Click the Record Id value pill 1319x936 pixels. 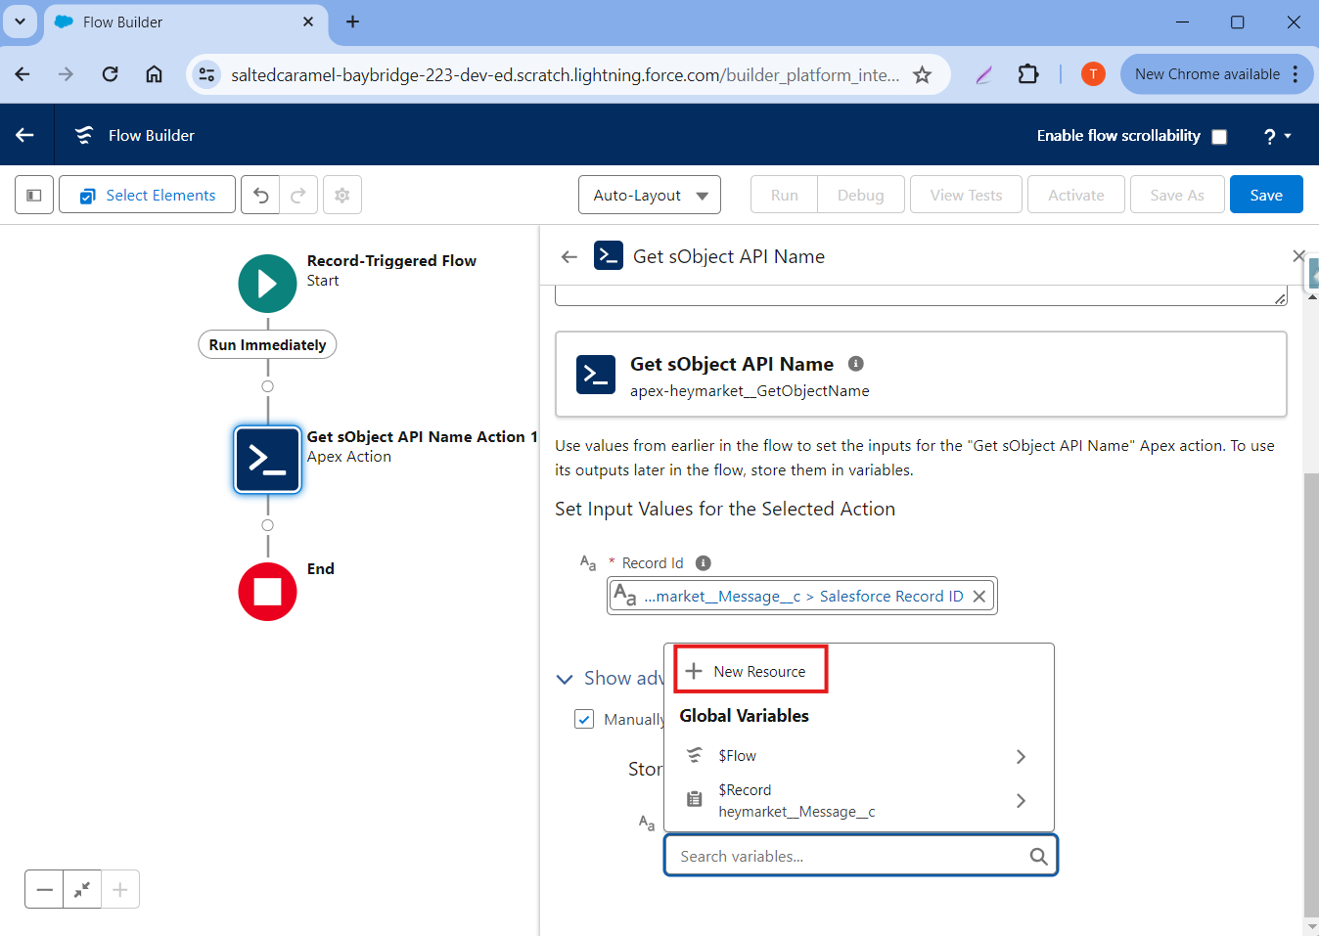tap(801, 596)
